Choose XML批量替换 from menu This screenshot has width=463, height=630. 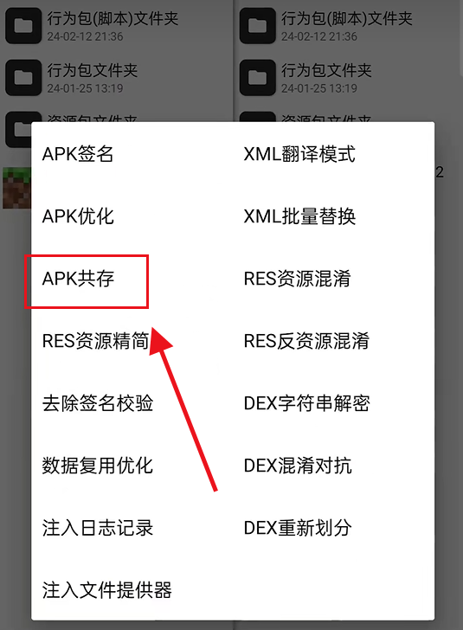point(299,216)
